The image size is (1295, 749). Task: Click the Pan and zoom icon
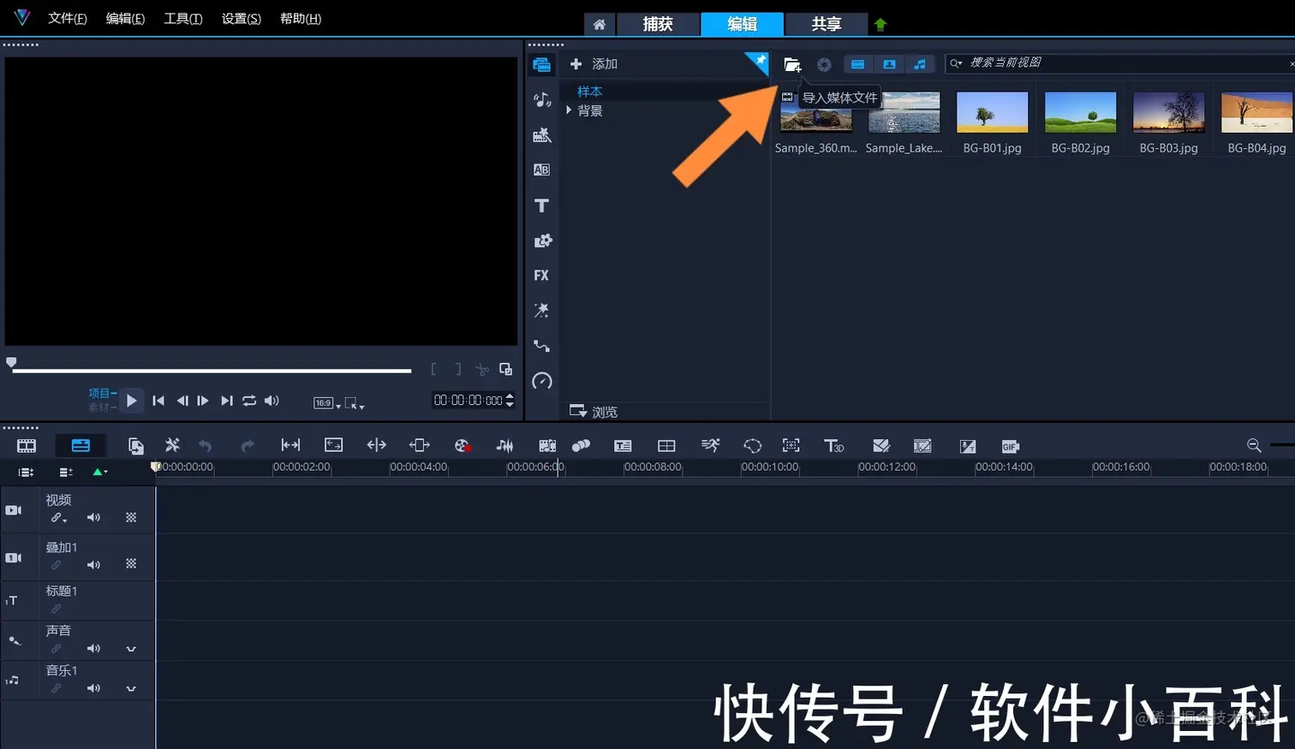(x=791, y=445)
